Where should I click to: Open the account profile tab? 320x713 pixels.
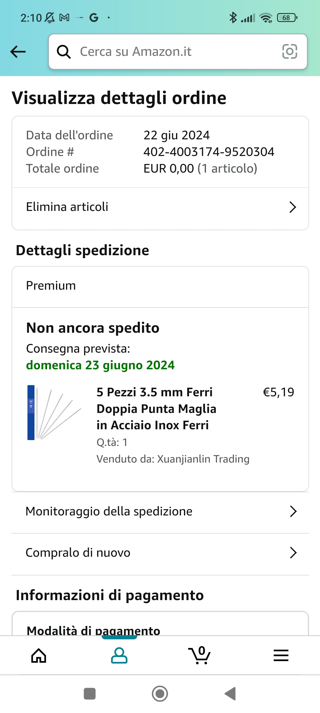point(119,655)
